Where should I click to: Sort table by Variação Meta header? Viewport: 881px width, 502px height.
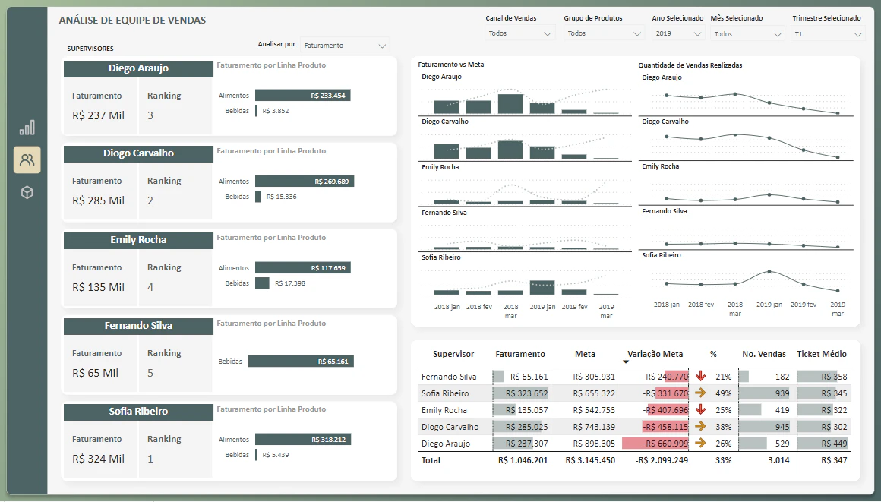coord(655,354)
